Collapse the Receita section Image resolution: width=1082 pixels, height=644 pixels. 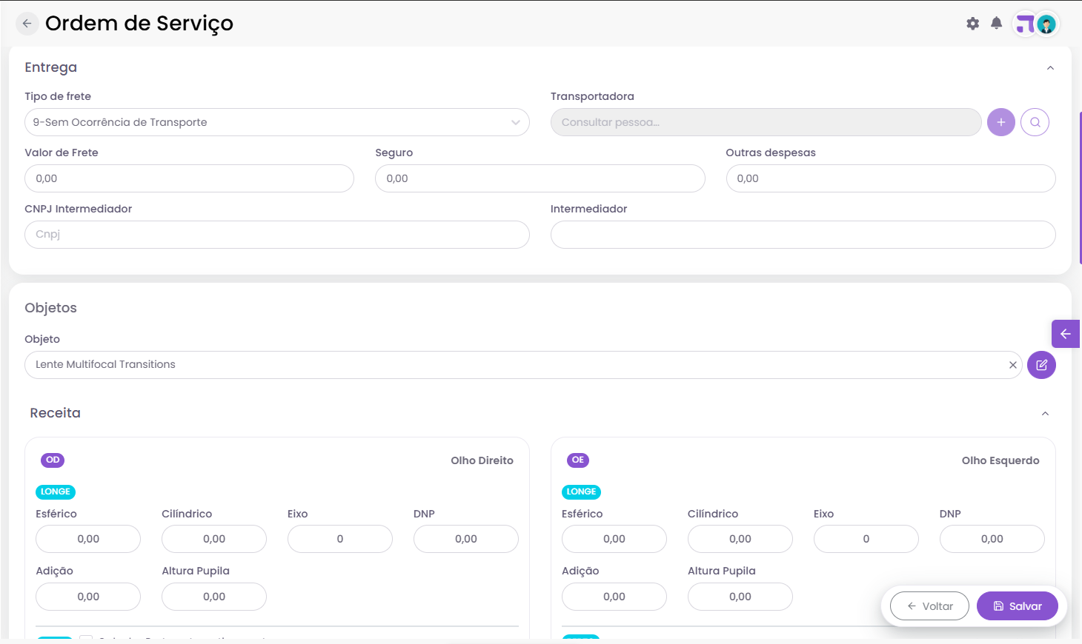coord(1046,414)
